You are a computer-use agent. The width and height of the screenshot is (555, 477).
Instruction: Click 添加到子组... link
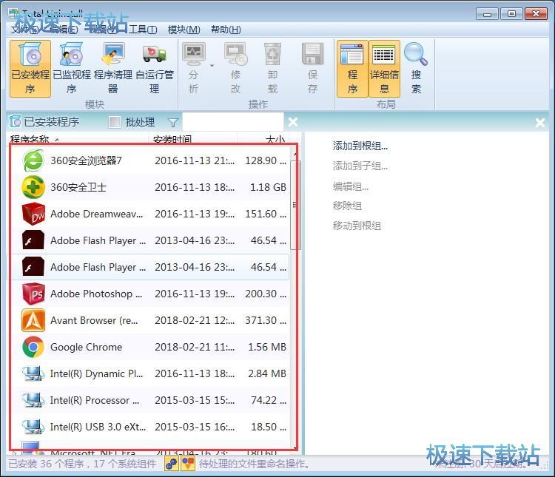point(360,166)
